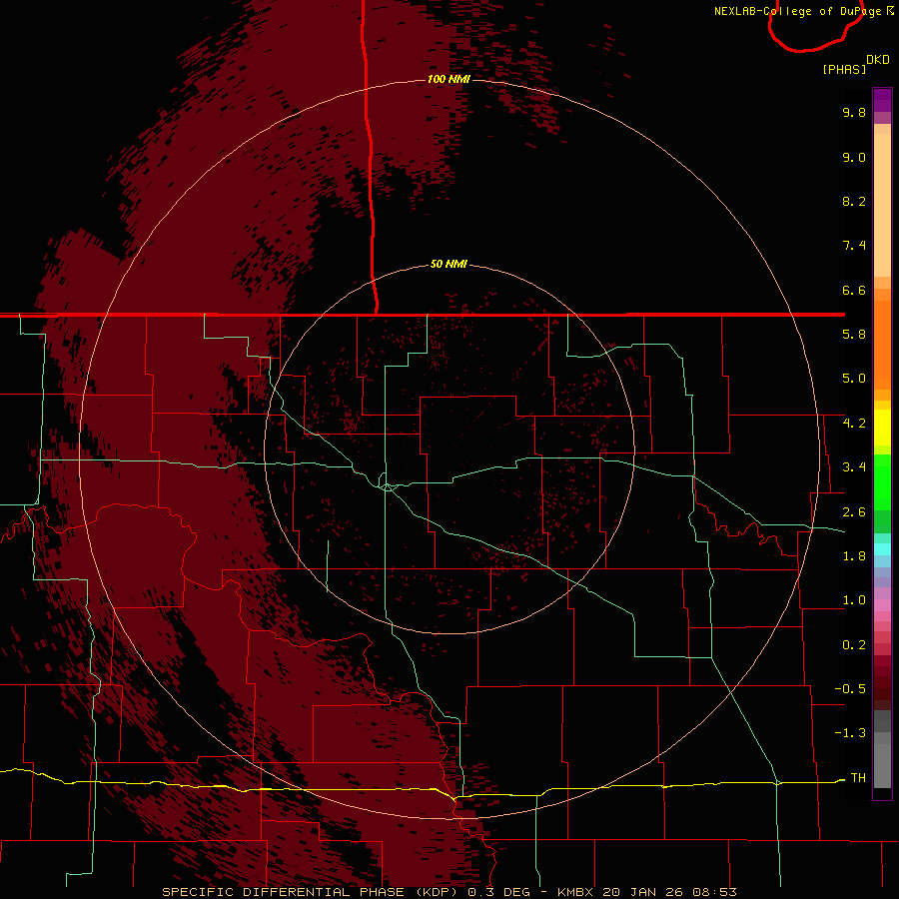Click the cyan band of the color bar
Viewport: 899px width, 899px height.
882,549
